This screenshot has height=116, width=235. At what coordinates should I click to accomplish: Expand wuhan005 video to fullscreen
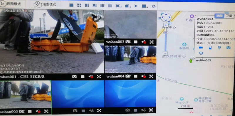46,111
